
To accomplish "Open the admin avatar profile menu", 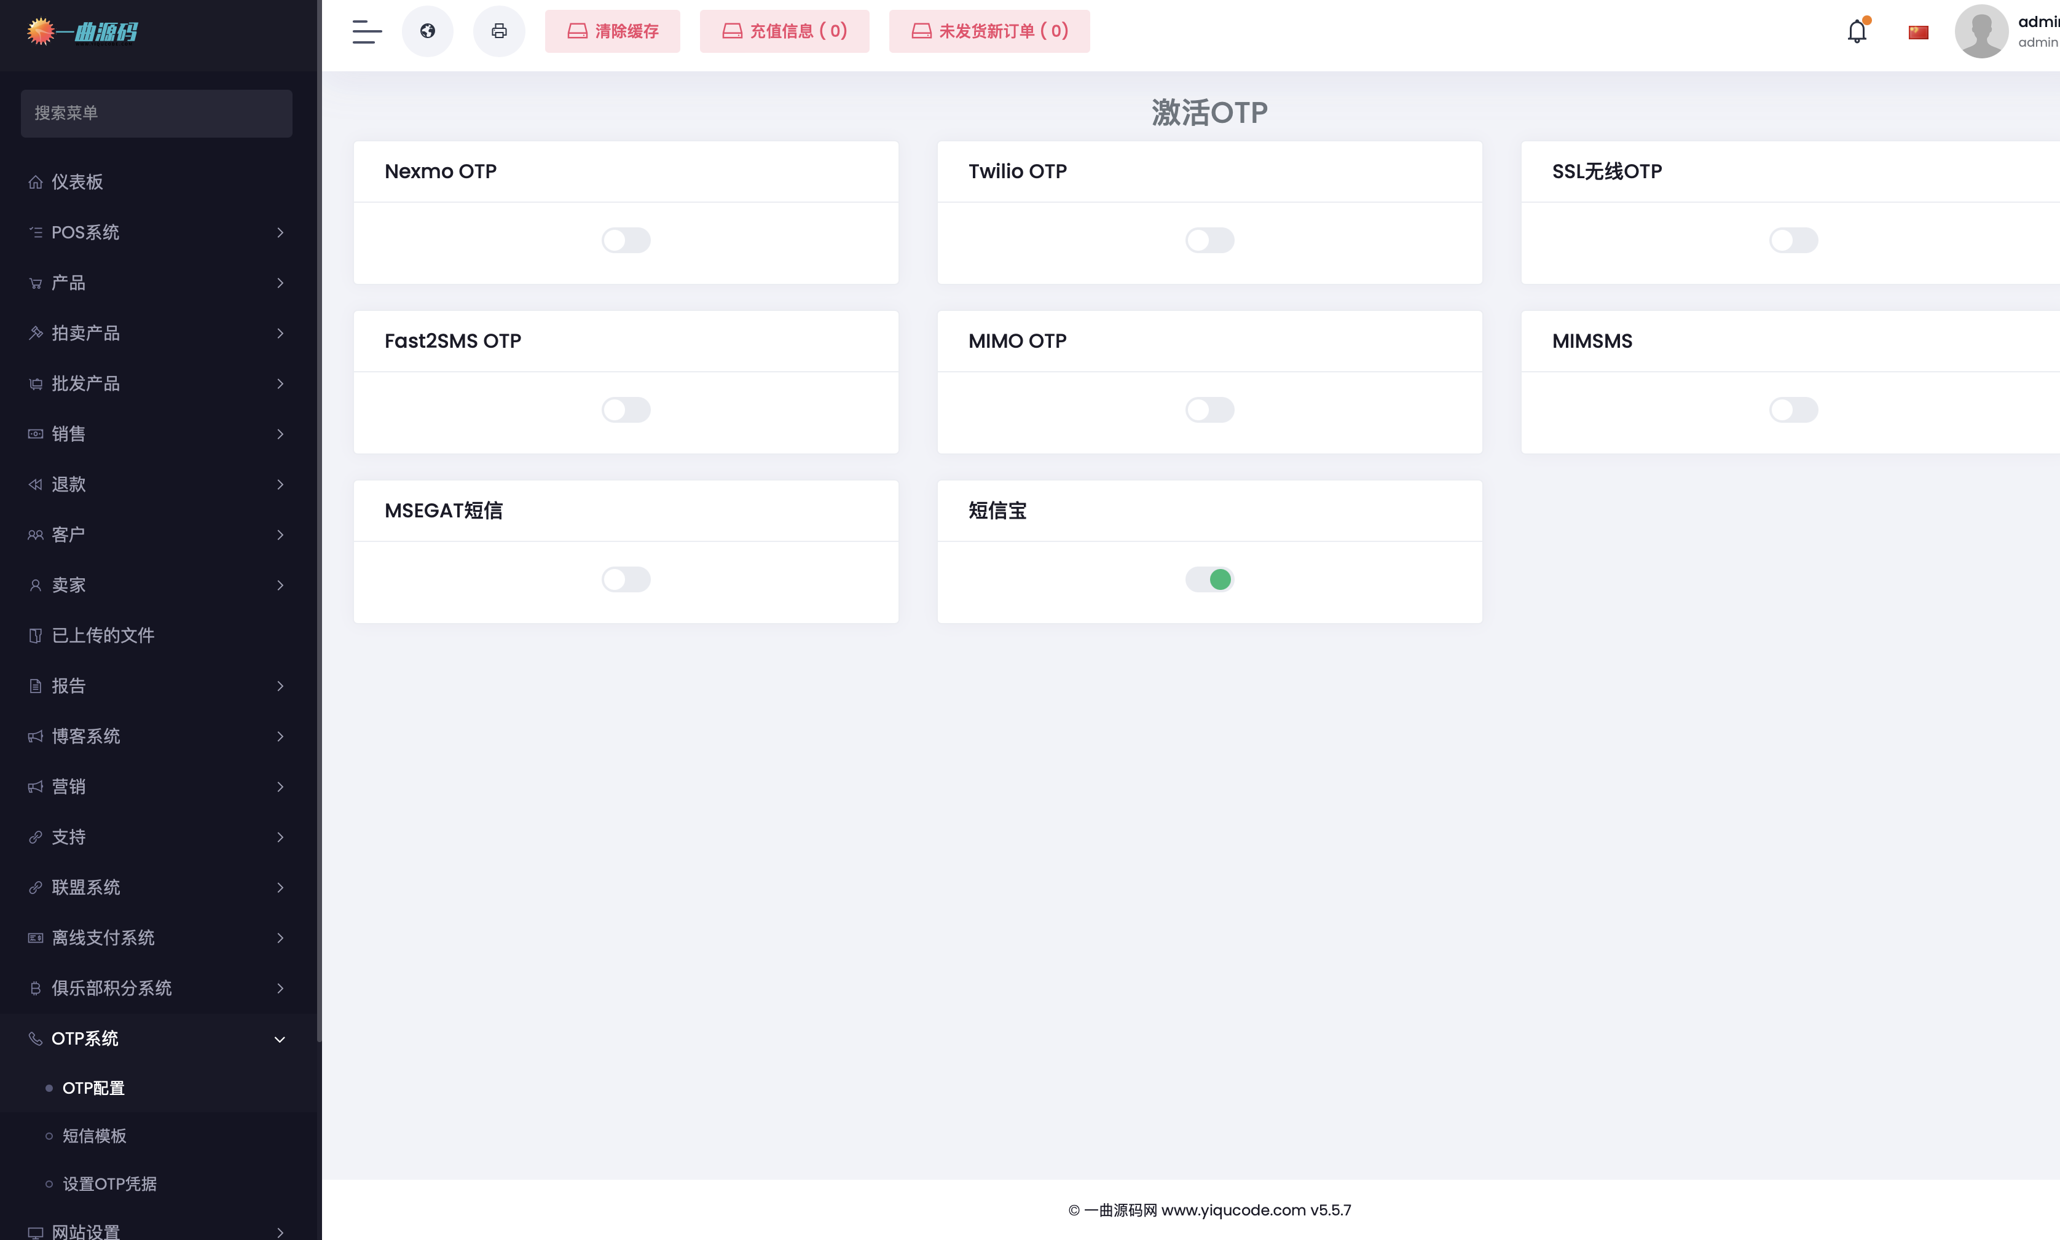I will click(x=1981, y=31).
